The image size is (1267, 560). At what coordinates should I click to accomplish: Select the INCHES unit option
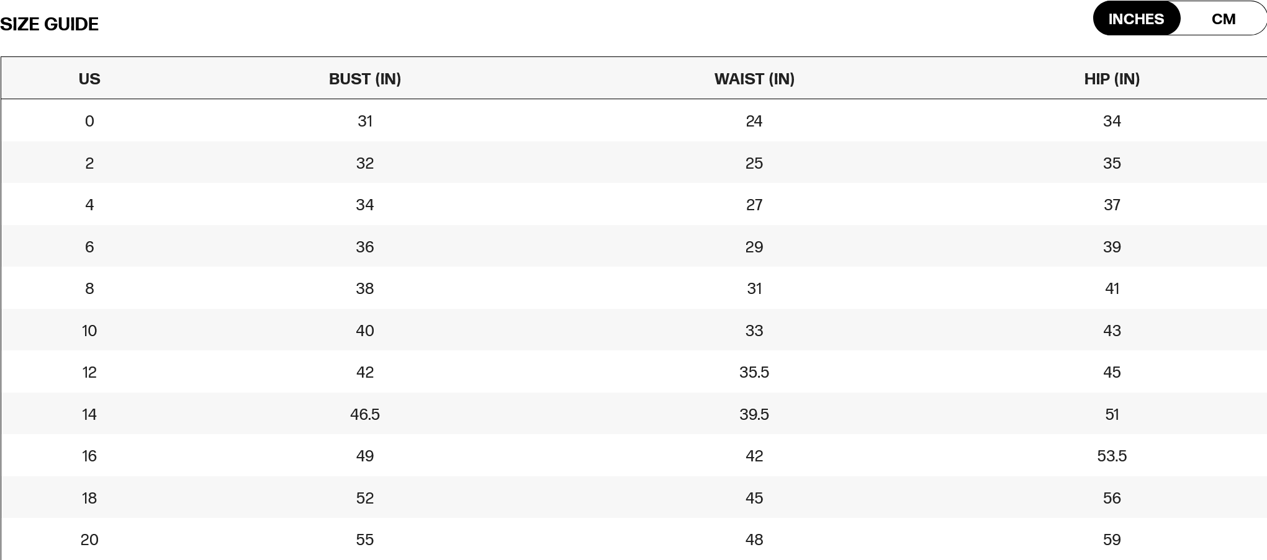click(x=1136, y=19)
